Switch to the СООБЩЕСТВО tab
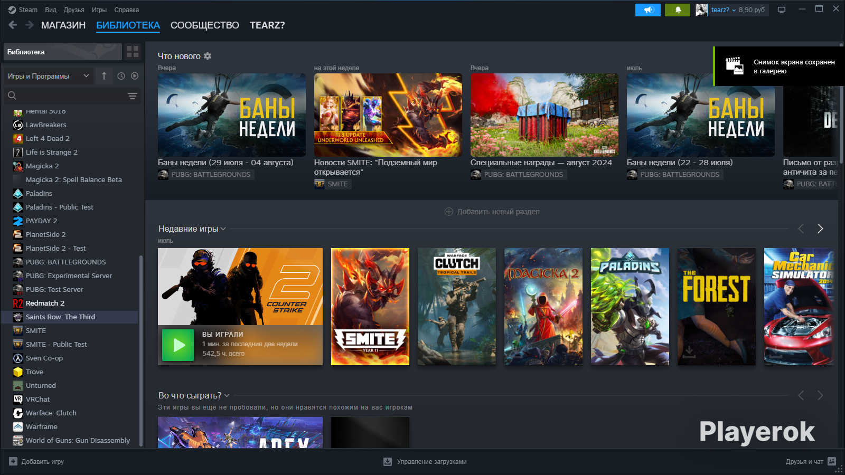The height and width of the screenshot is (475, 845). pyautogui.click(x=205, y=25)
